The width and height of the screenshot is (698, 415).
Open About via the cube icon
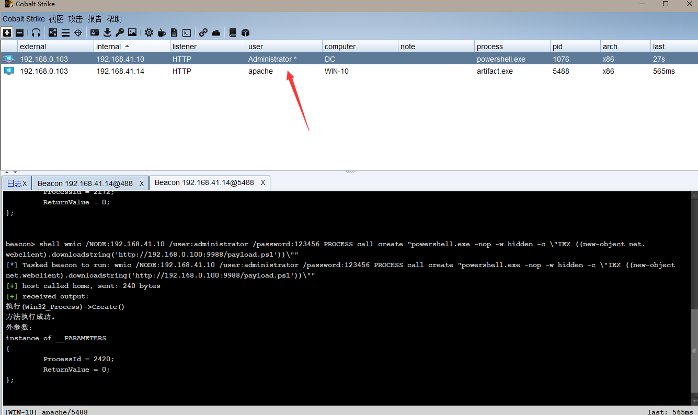245,32
